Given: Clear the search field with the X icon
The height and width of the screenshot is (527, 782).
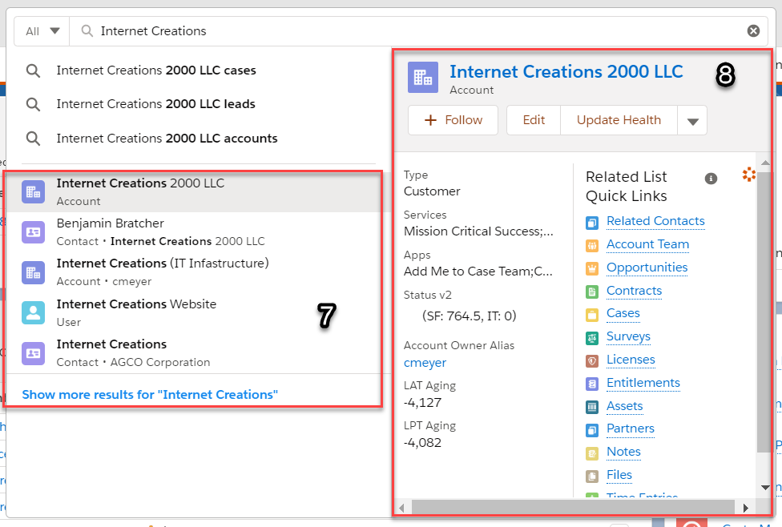Looking at the screenshot, I should 753,30.
